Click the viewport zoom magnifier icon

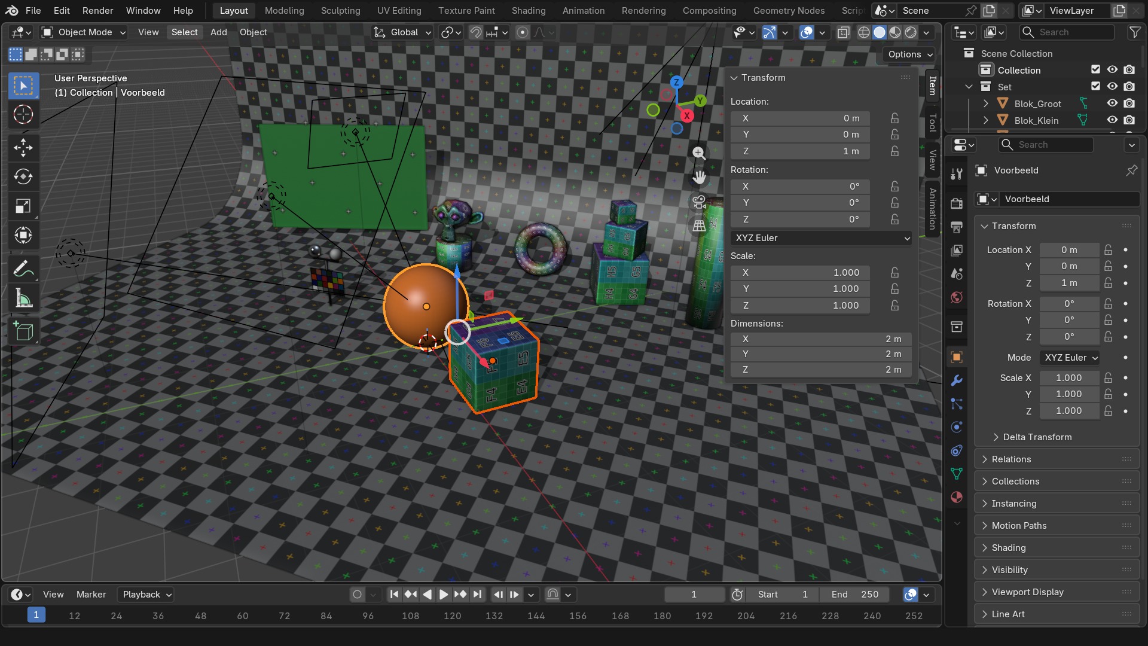coord(699,153)
